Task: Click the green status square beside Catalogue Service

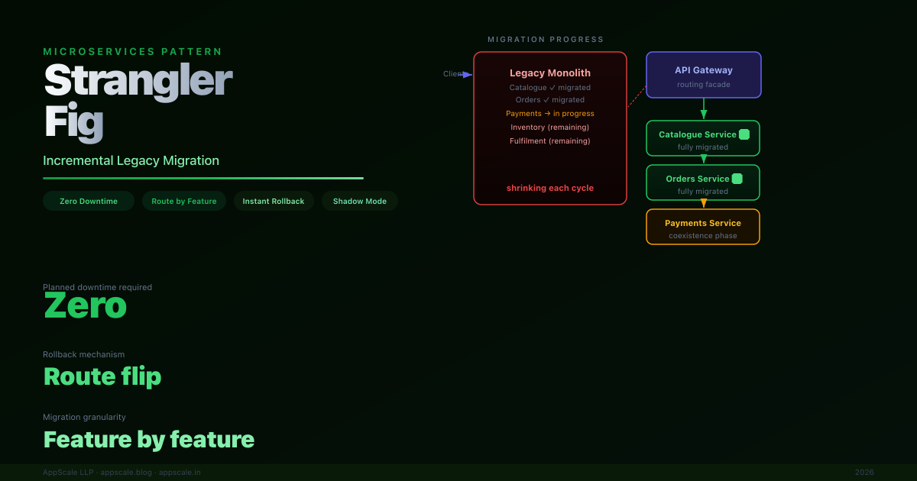Action: 744,134
